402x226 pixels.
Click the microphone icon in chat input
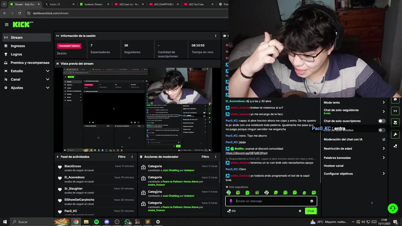coord(231,201)
